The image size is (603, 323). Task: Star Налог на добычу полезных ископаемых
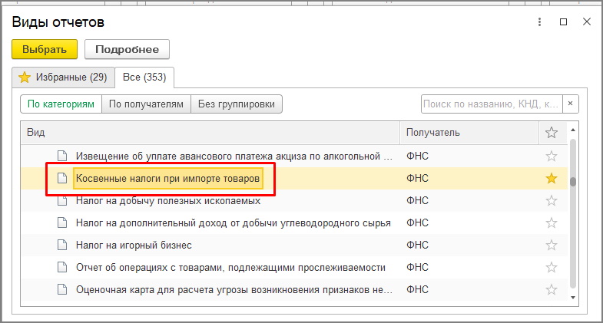click(x=552, y=200)
